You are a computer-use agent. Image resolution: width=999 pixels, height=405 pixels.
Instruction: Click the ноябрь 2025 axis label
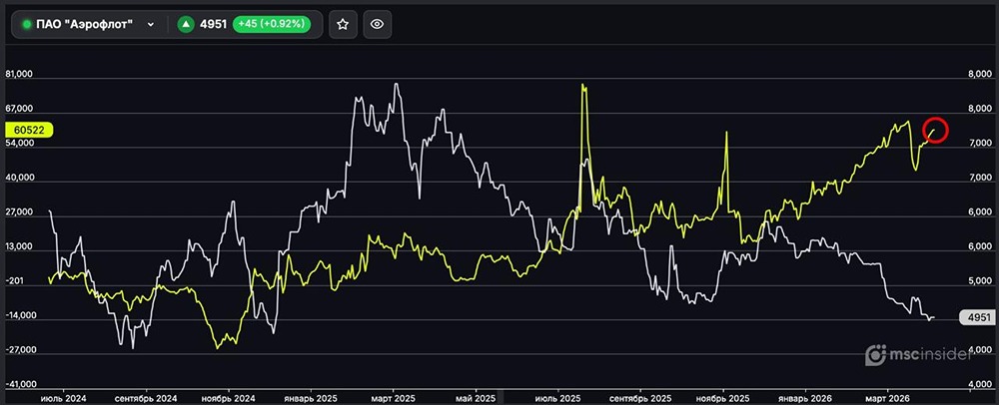pyautogui.click(x=723, y=397)
